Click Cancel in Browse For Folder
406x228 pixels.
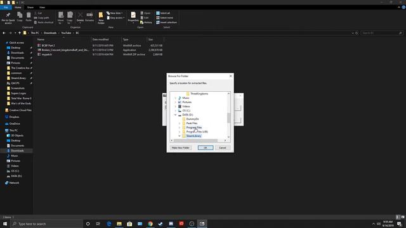223,148
